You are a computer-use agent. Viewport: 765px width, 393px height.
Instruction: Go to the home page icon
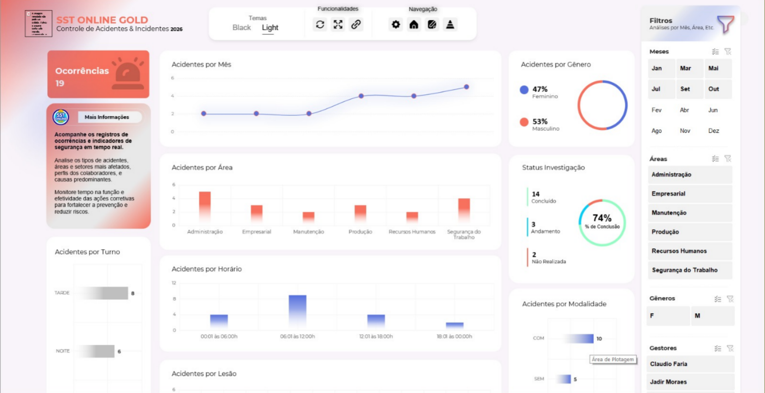[x=414, y=24]
